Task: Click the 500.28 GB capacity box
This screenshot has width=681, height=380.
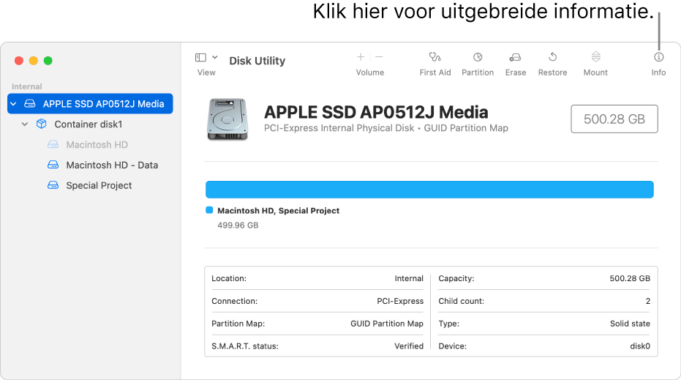Action: pos(614,119)
